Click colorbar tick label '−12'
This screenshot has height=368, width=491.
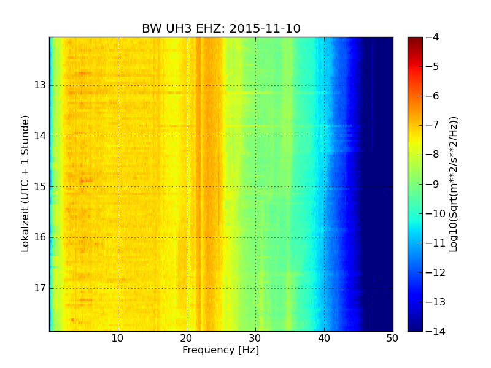pyautogui.click(x=436, y=272)
